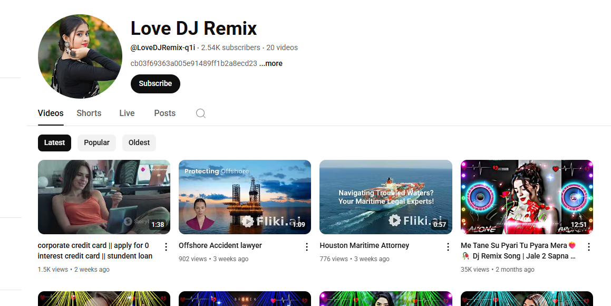Click the Love DJ Remix channel avatar
Screen dimensions: 611x306
pyautogui.click(x=80, y=56)
